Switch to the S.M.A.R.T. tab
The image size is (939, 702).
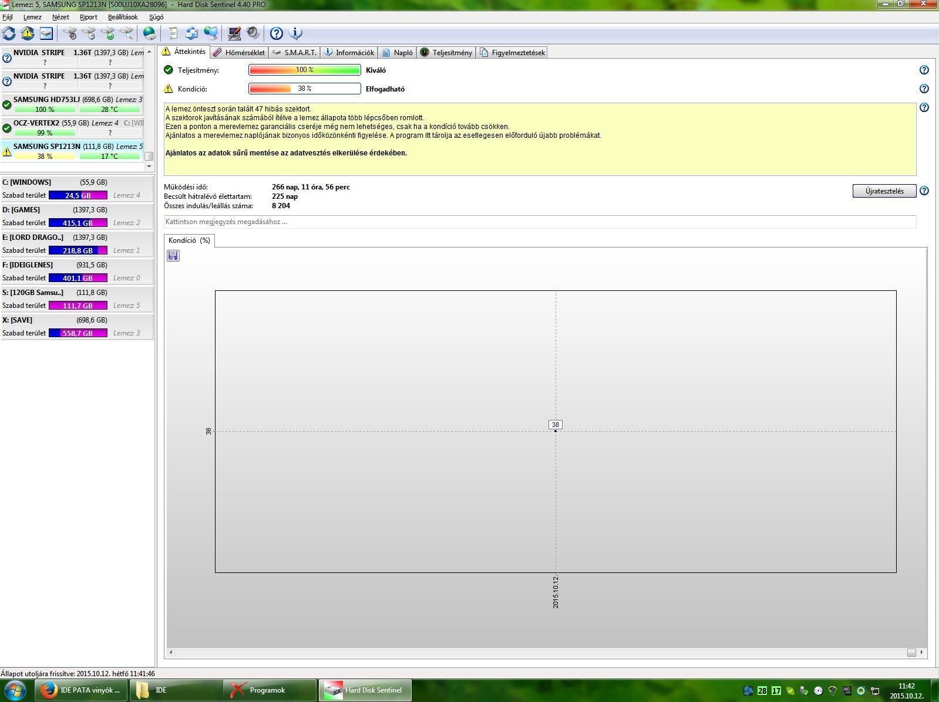294,53
